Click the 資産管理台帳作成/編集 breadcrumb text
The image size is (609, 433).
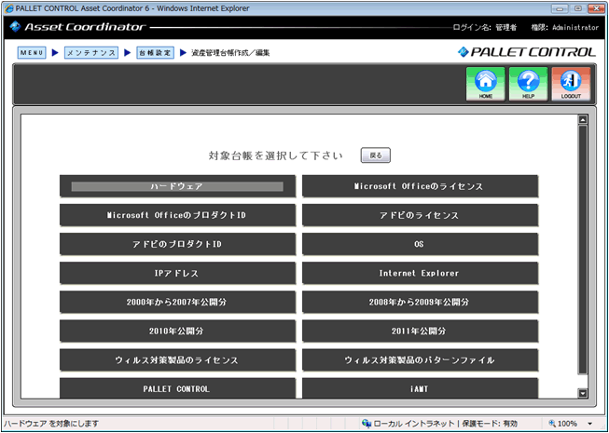tap(230, 53)
